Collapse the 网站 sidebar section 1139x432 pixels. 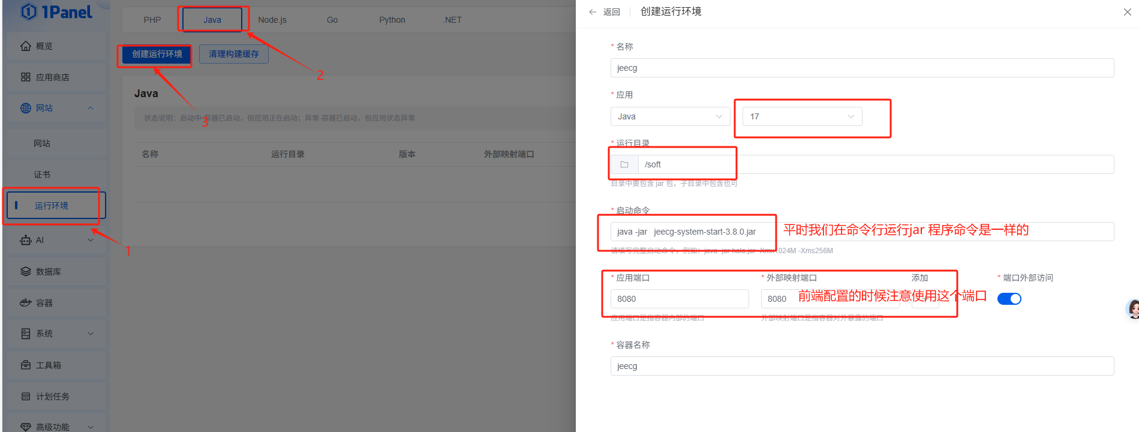91,109
